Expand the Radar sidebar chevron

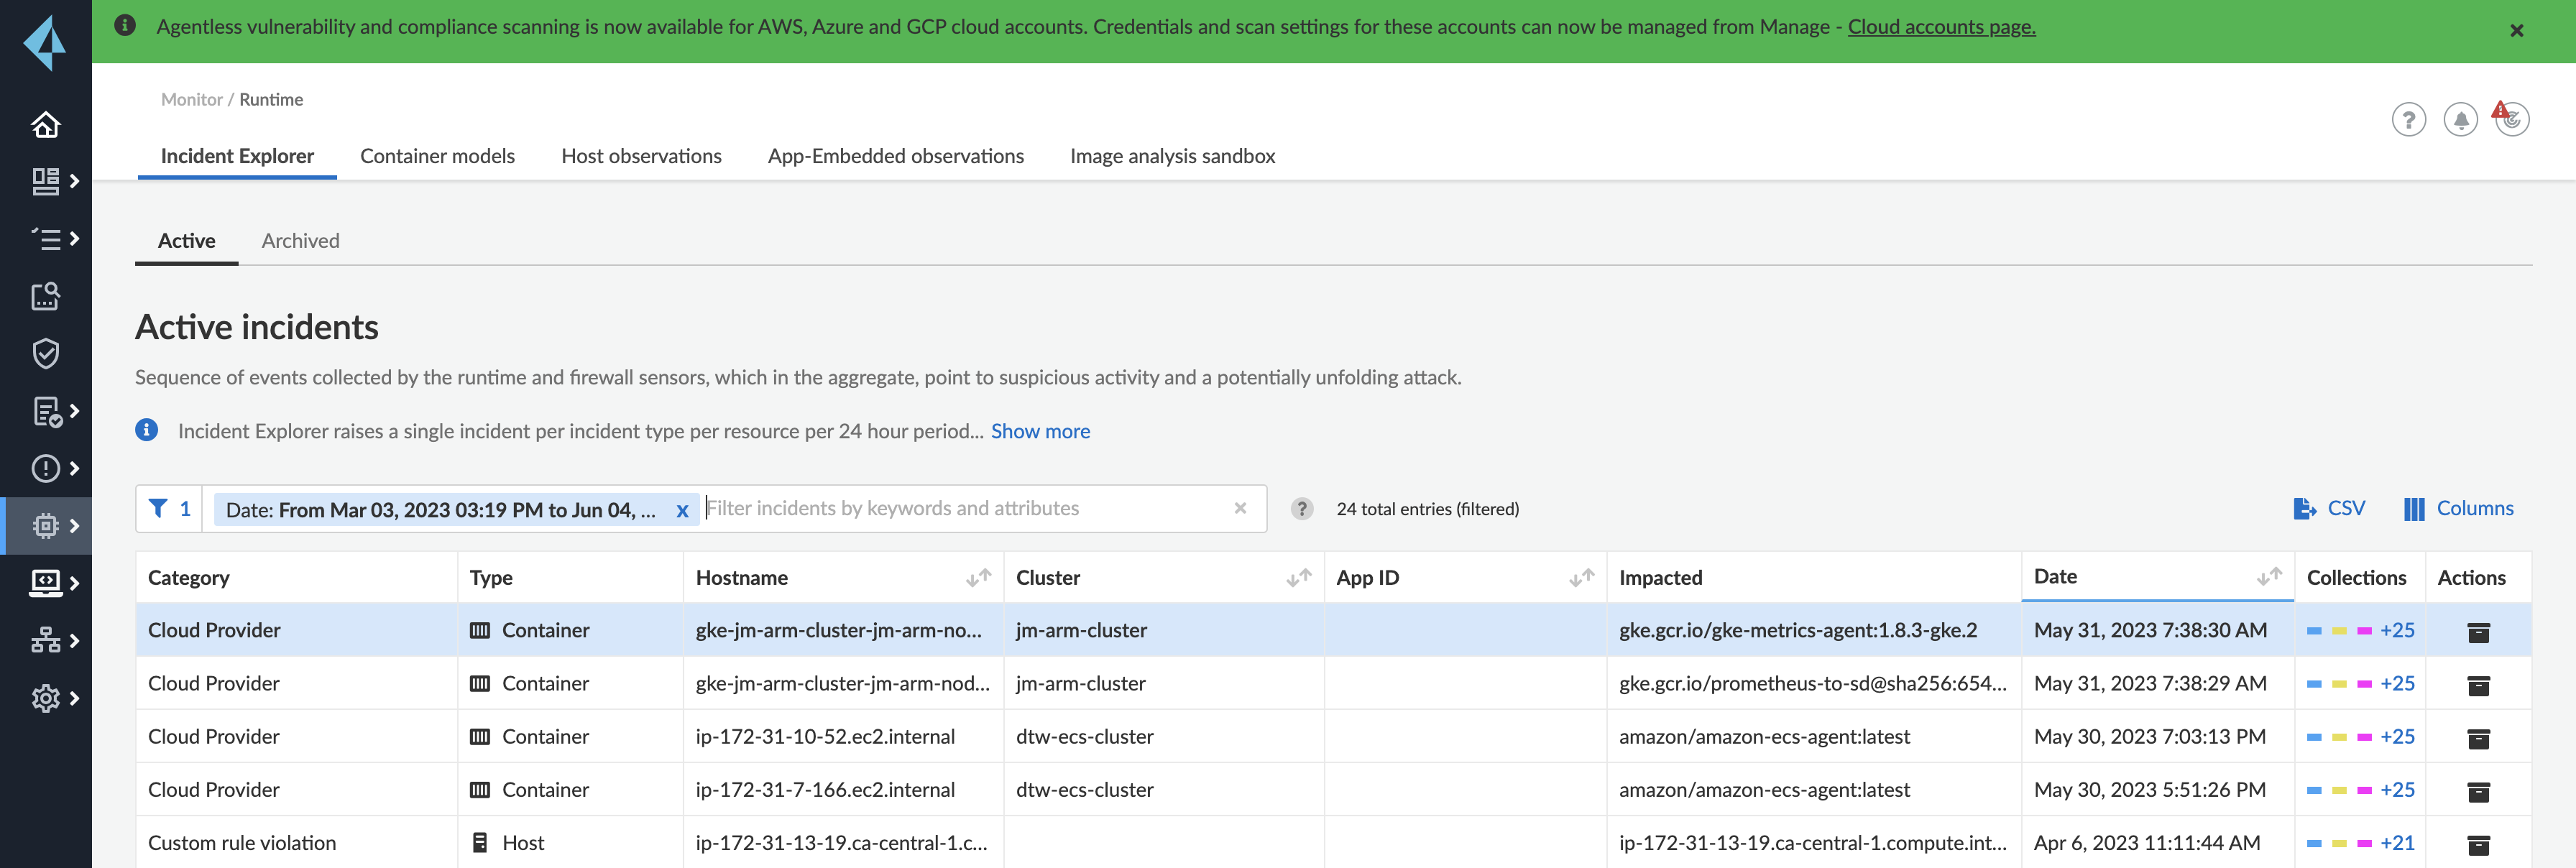pos(74,181)
